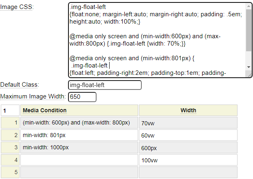Edit the 70vw width cell

point(188,123)
